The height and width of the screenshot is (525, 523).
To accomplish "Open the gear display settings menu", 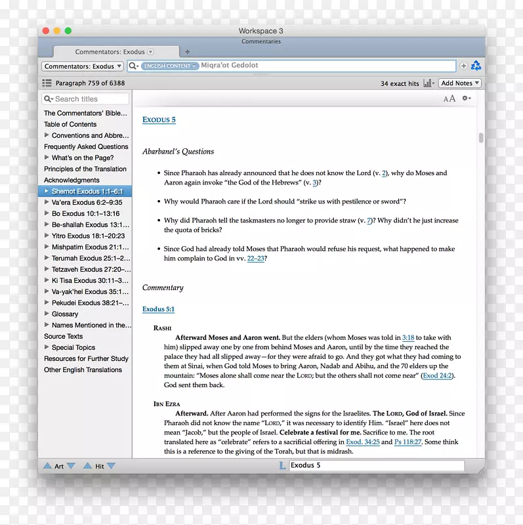I will coord(466,98).
